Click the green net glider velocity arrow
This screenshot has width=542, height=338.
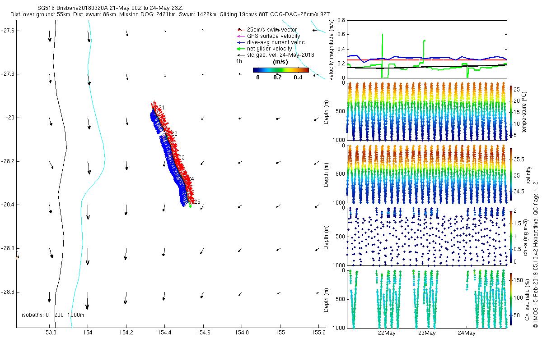[240, 48]
